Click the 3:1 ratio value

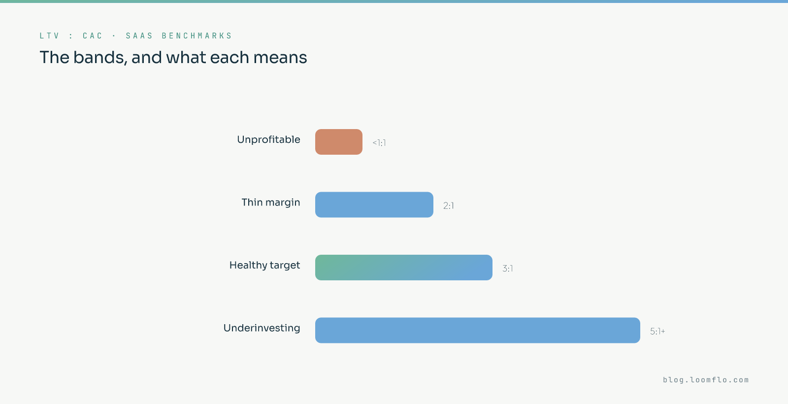pyautogui.click(x=508, y=269)
